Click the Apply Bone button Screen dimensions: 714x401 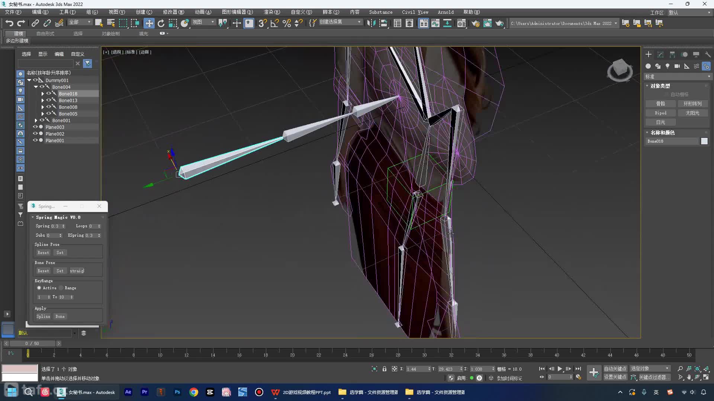60,316
